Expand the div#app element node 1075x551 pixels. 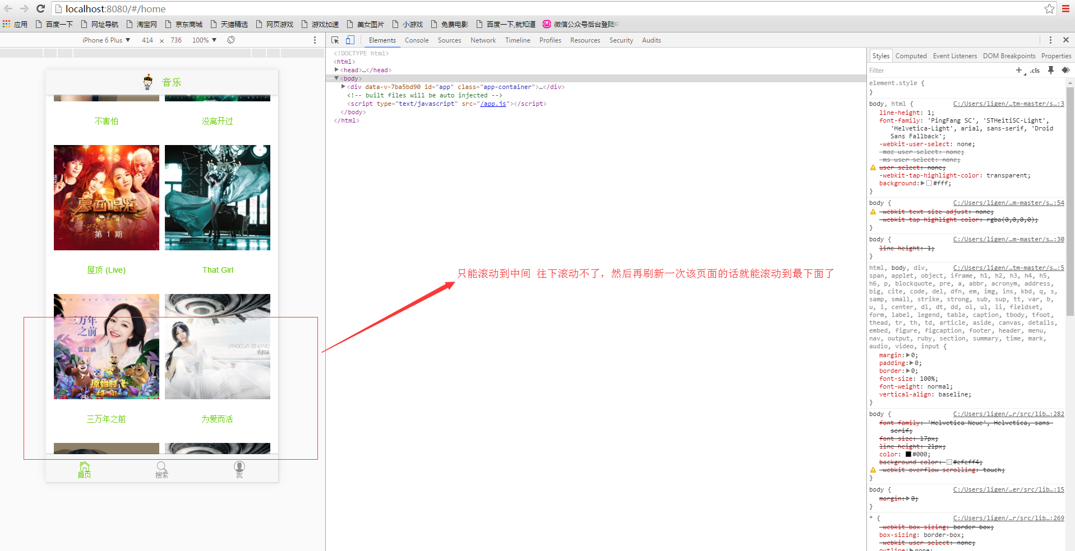pyautogui.click(x=343, y=87)
